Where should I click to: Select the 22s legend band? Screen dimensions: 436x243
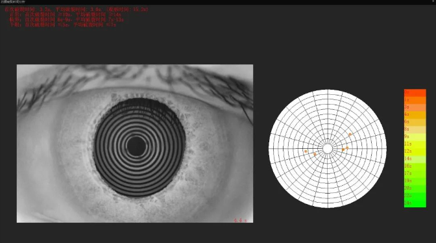tap(415, 196)
